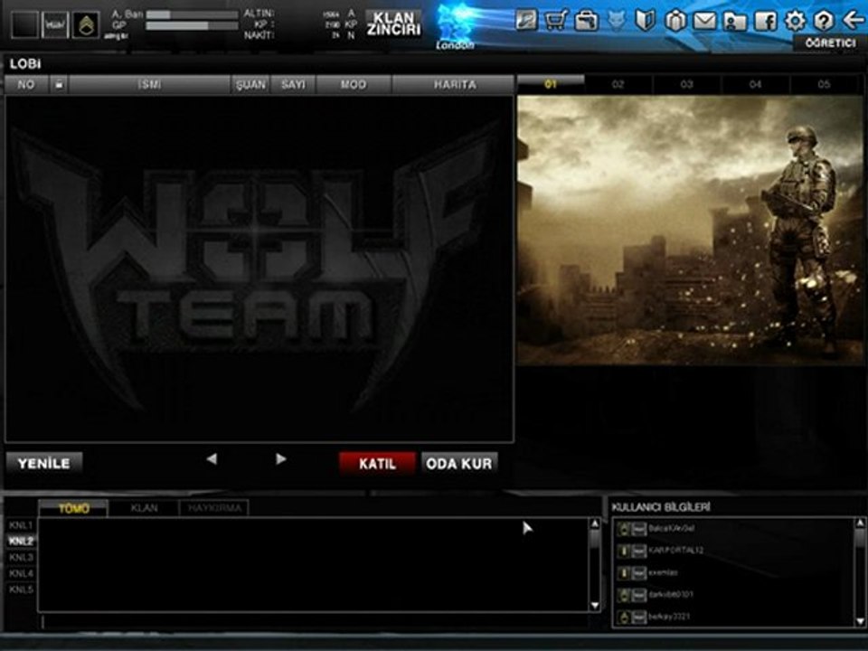This screenshot has width=868, height=651.
Task: Select chat channel KNL2
Action: [x=21, y=541]
